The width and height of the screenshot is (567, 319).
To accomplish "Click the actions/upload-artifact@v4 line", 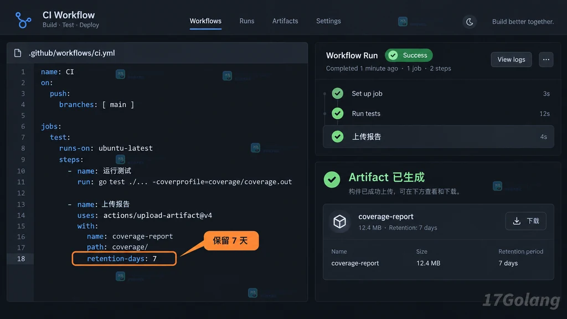I will [x=145, y=215].
